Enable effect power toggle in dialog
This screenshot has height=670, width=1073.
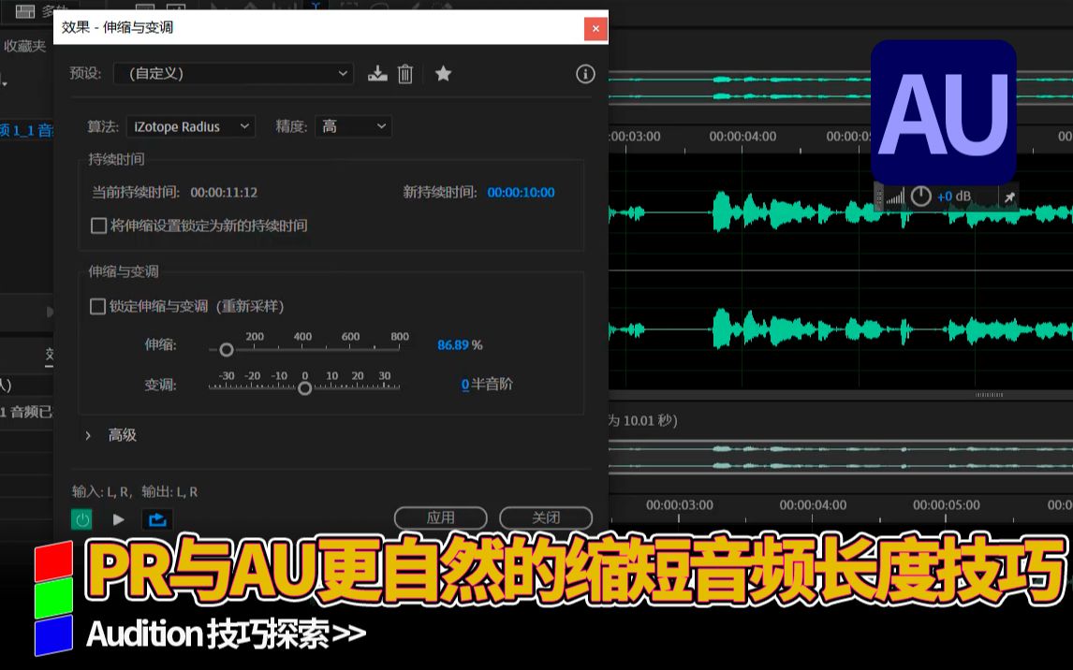point(82,518)
